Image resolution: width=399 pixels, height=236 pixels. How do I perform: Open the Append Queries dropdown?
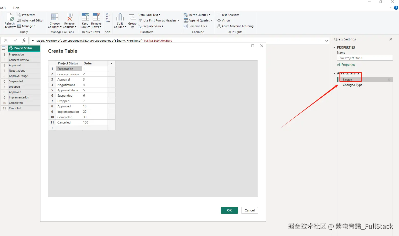tap(198, 20)
